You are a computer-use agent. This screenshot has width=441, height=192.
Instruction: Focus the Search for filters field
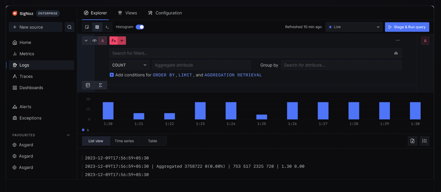tap(255, 53)
